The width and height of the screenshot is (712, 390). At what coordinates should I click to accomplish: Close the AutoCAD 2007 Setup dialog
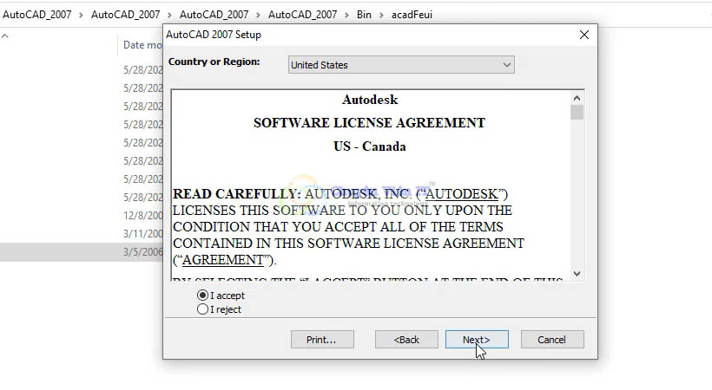[584, 35]
